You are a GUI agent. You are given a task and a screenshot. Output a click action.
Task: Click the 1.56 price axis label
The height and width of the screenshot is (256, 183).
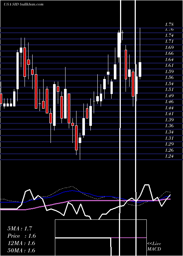tap(169, 78)
